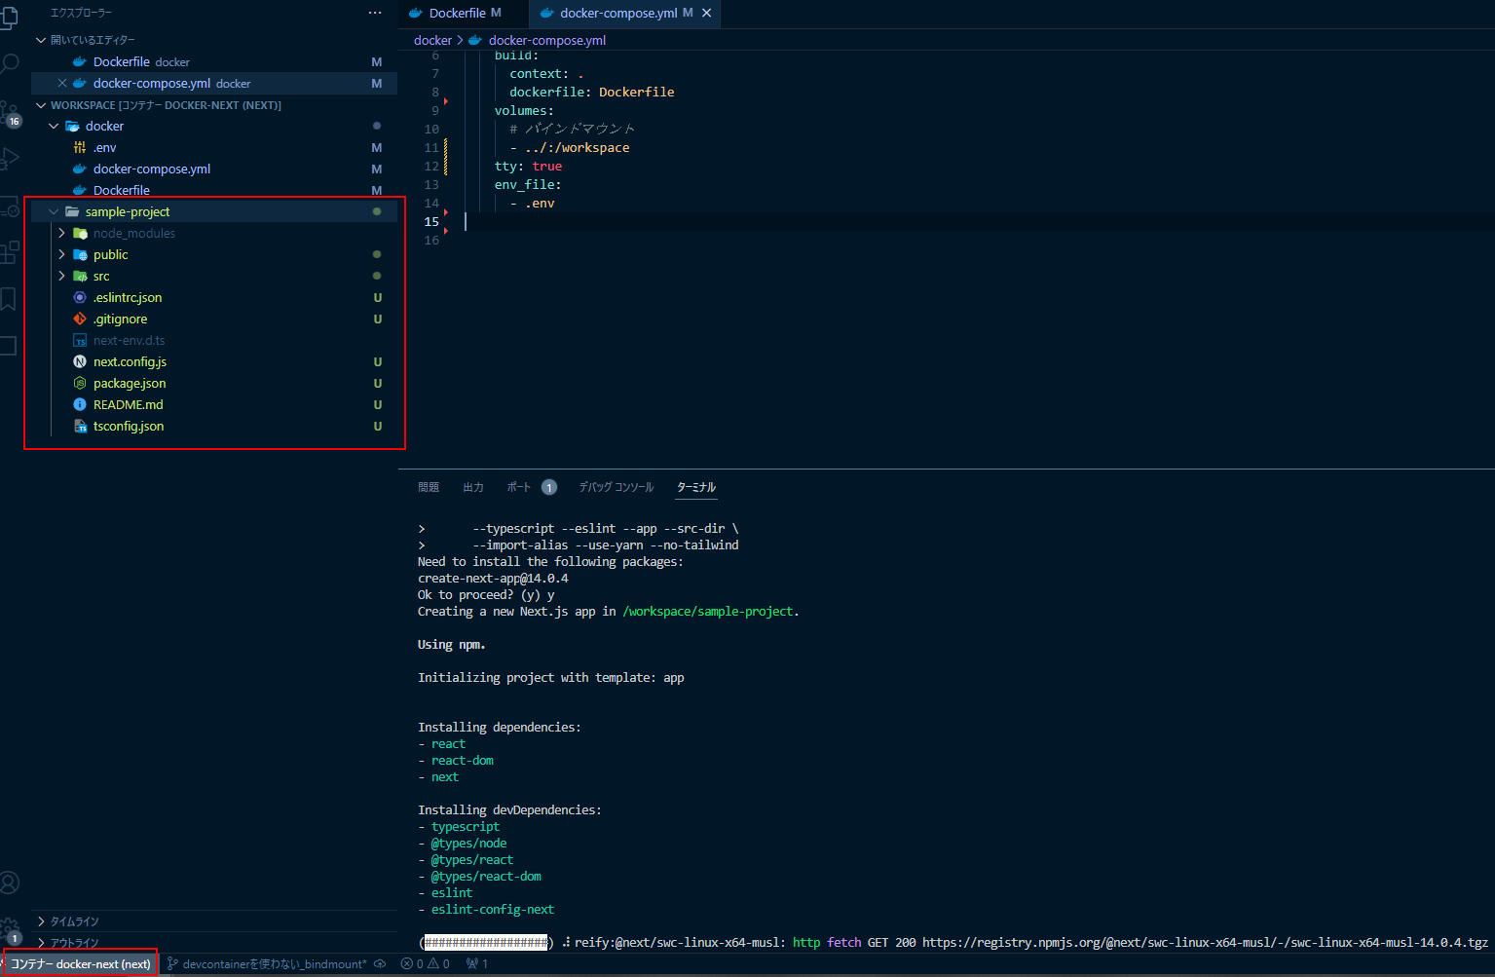Switch to the Output panel tab
This screenshot has height=977, width=1495.
(473, 487)
